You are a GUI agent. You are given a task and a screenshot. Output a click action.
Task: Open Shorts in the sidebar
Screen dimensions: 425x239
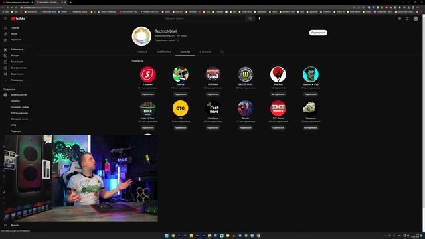[x=15, y=34]
